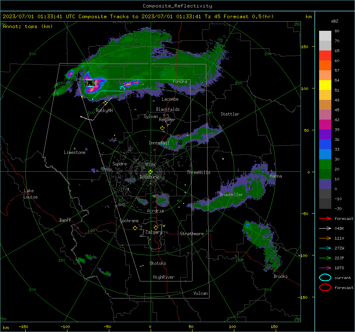The width and height of the screenshot is (355, 332).
Task: Select the green 22JP track arrow
Action: 325,258
